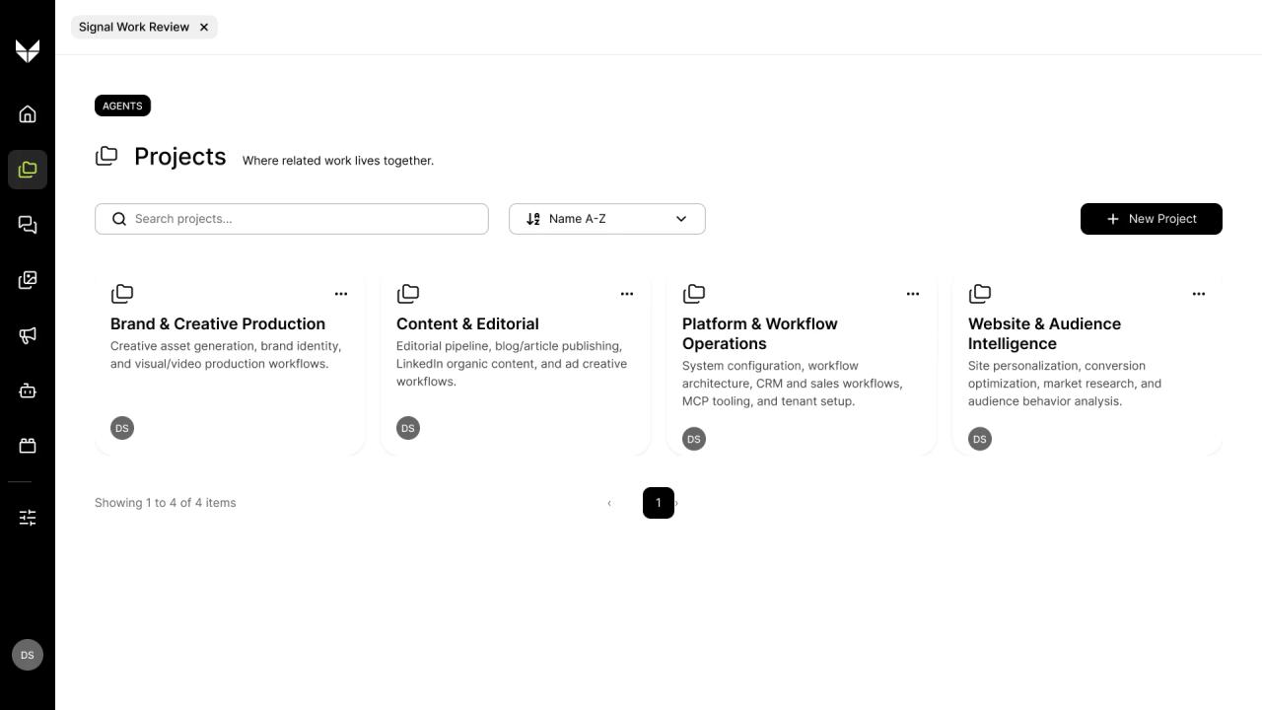Click the DS avatar on Platform & Workflow Operations card
The width and height of the screenshot is (1262, 710).
[x=694, y=439]
